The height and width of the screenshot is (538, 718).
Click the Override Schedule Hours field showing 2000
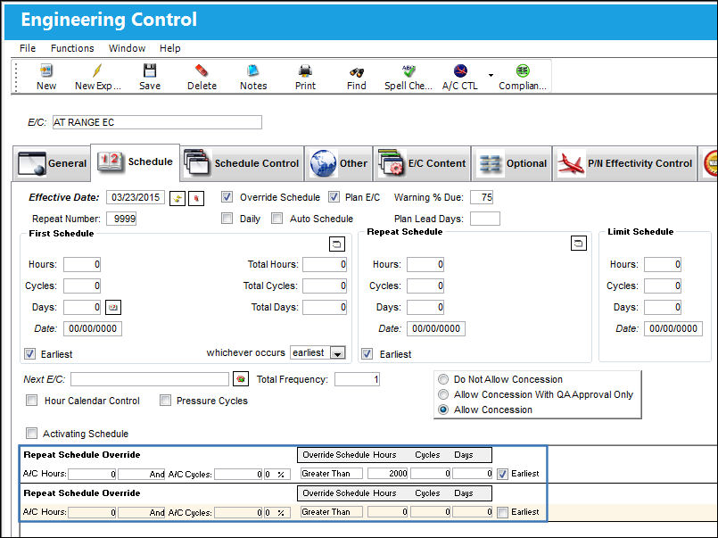(x=388, y=474)
